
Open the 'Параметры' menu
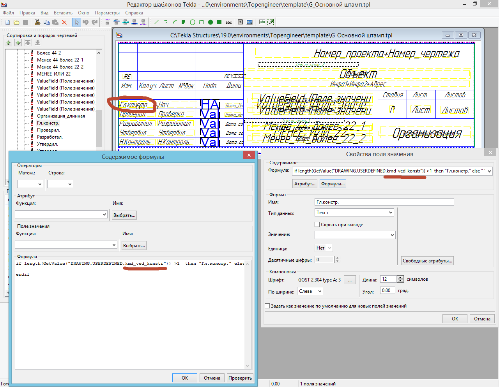coord(107,13)
